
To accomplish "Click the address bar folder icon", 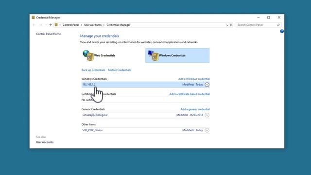I will [x=56, y=25].
